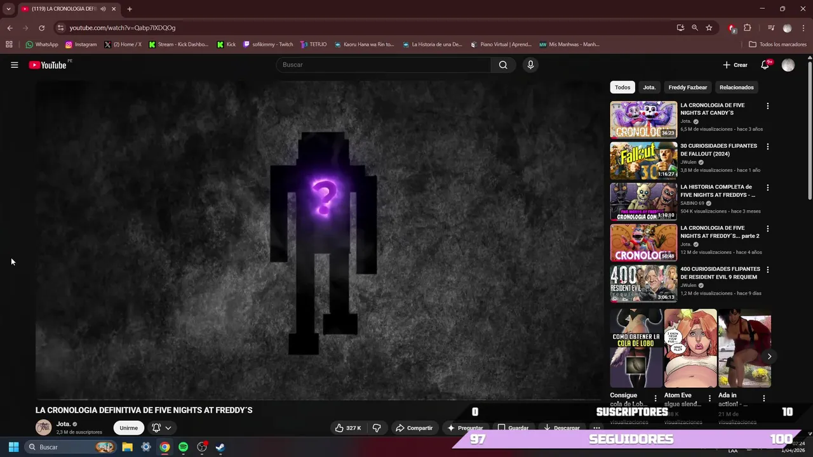Open the WhatsApp bookmark
Viewport: 813px width, 457px height.
point(42,44)
